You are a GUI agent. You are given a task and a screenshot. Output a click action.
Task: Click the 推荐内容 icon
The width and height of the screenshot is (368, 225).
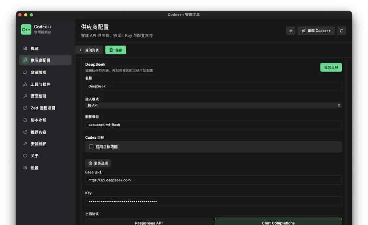pos(25,132)
